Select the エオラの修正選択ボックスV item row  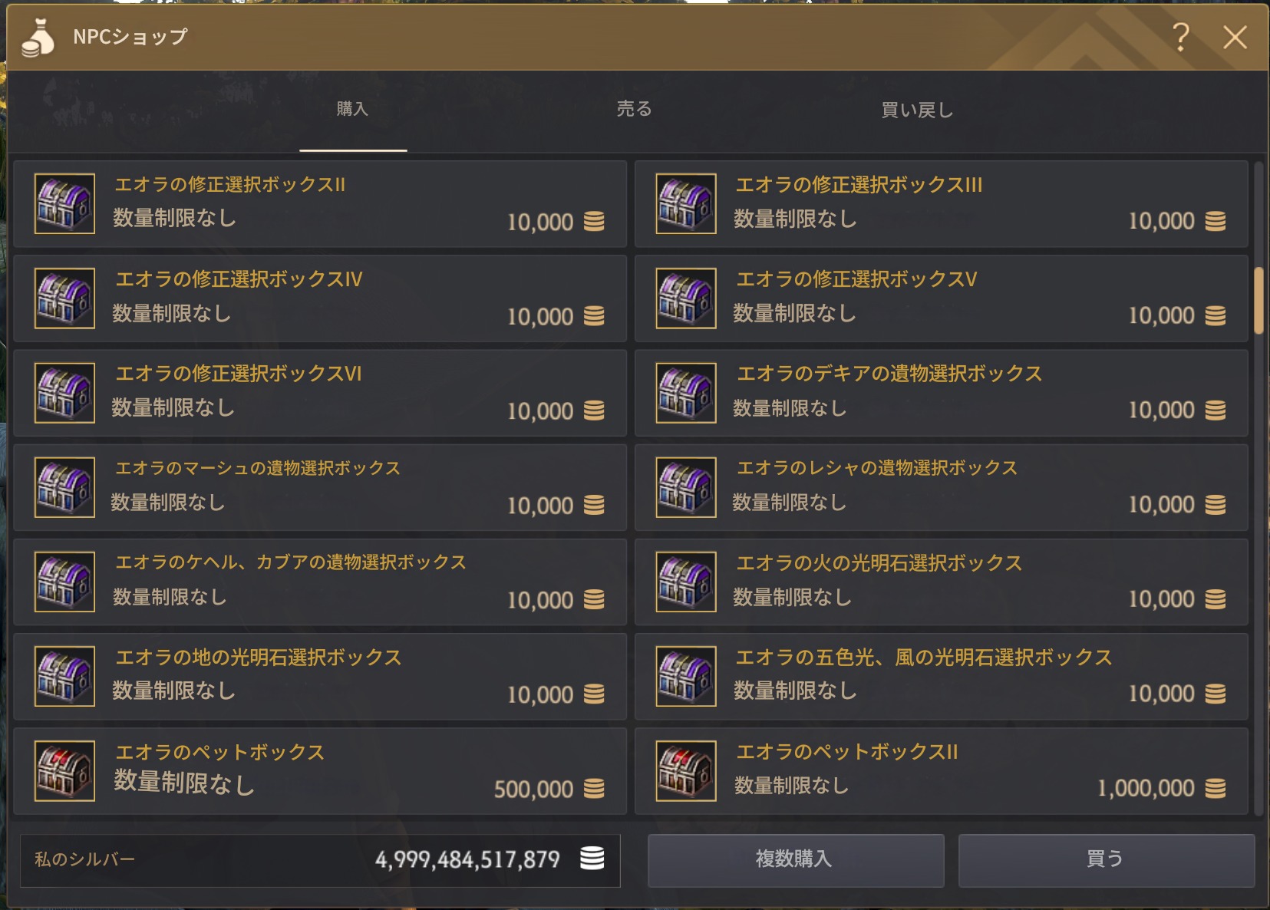click(x=942, y=298)
